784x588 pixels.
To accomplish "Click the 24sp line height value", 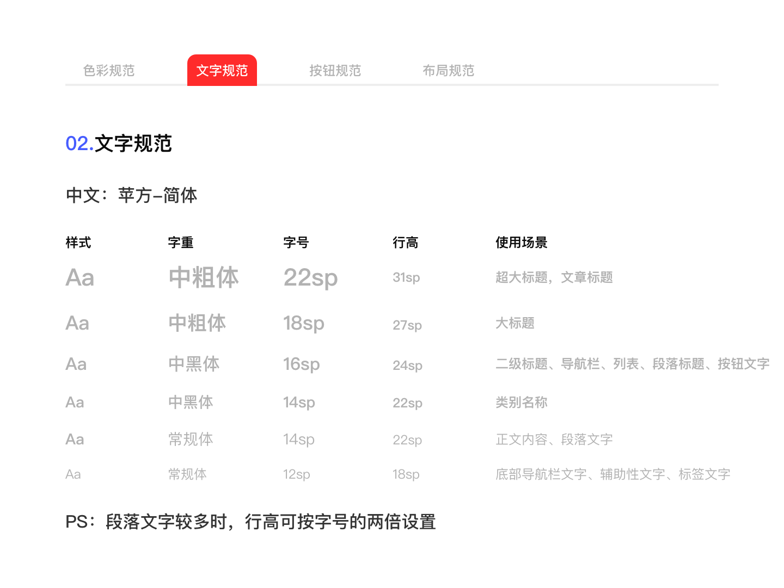I will pyautogui.click(x=407, y=366).
